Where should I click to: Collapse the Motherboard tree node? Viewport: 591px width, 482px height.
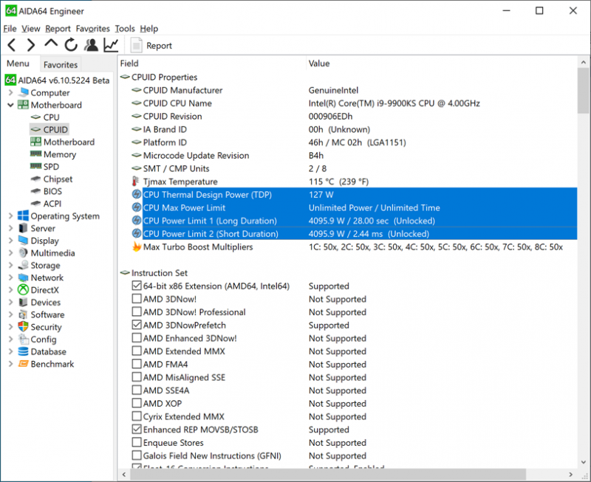tap(10, 105)
